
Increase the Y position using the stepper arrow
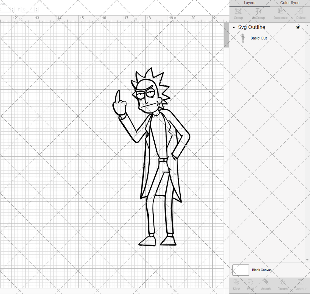point(36,8)
